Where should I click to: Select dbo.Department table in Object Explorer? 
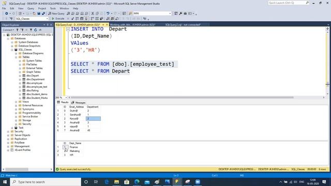pyautogui.click(x=35, y=79)
